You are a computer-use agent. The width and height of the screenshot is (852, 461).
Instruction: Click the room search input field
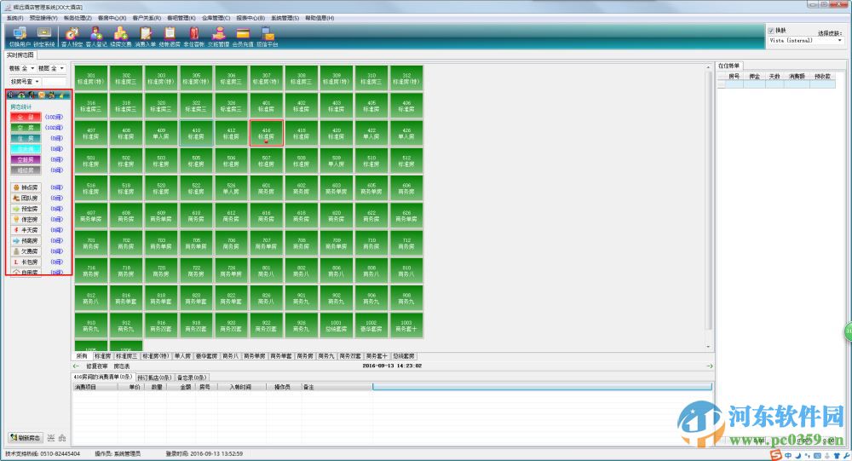click(55, 82)
